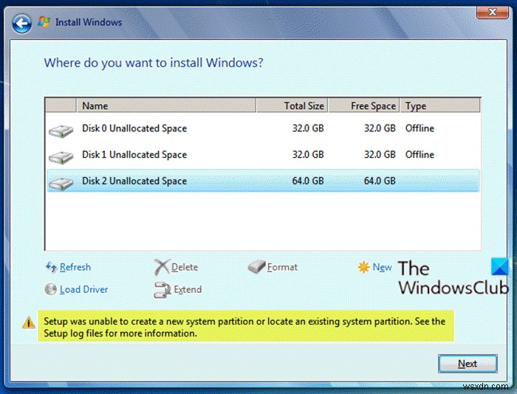The image size is (517, 394).
Task: Click the Format link
Action: pyautogui.click(x=282, y=267)
